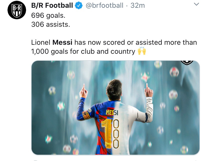Click the blue verified badge
206x161 pixels.
click(79, 5)
